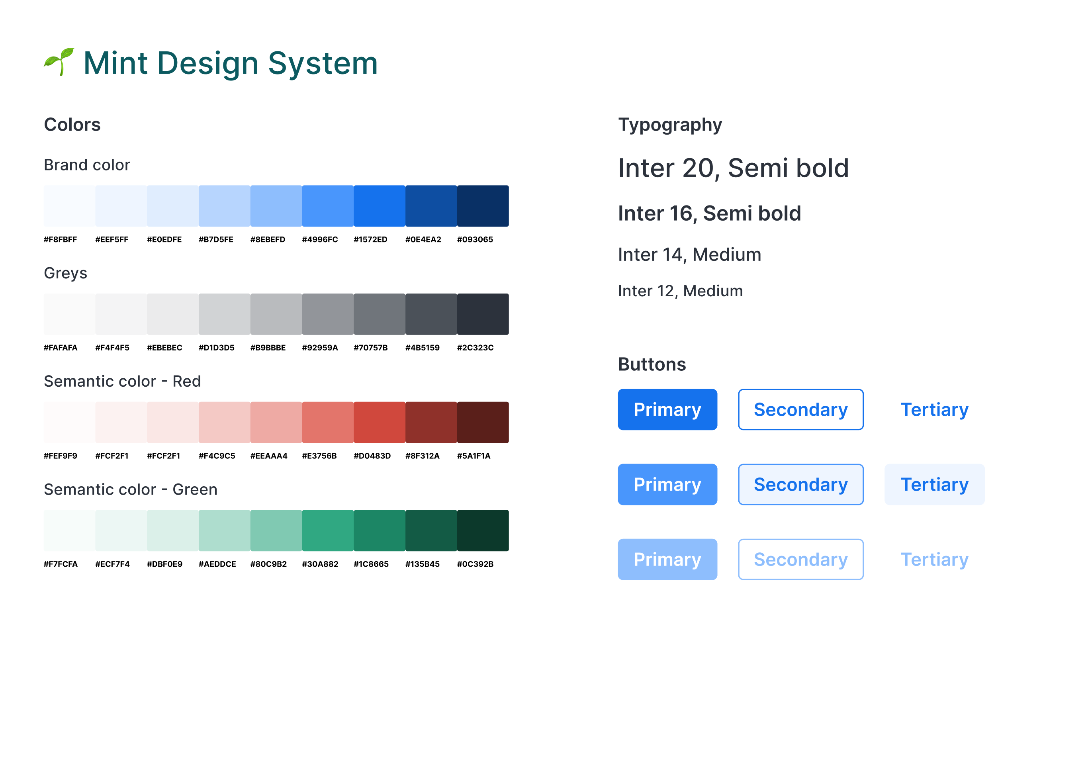Screen dimensions: 1088x769
Task: Click the solid dark blue Primary button
Action: pos(667,409)
